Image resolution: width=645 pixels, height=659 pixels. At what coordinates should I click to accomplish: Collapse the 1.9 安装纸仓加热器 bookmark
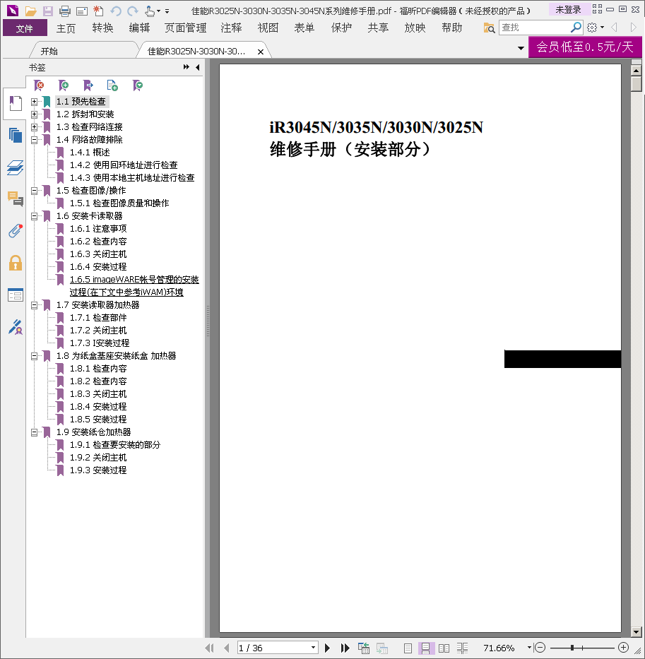[x=34, y=432]
